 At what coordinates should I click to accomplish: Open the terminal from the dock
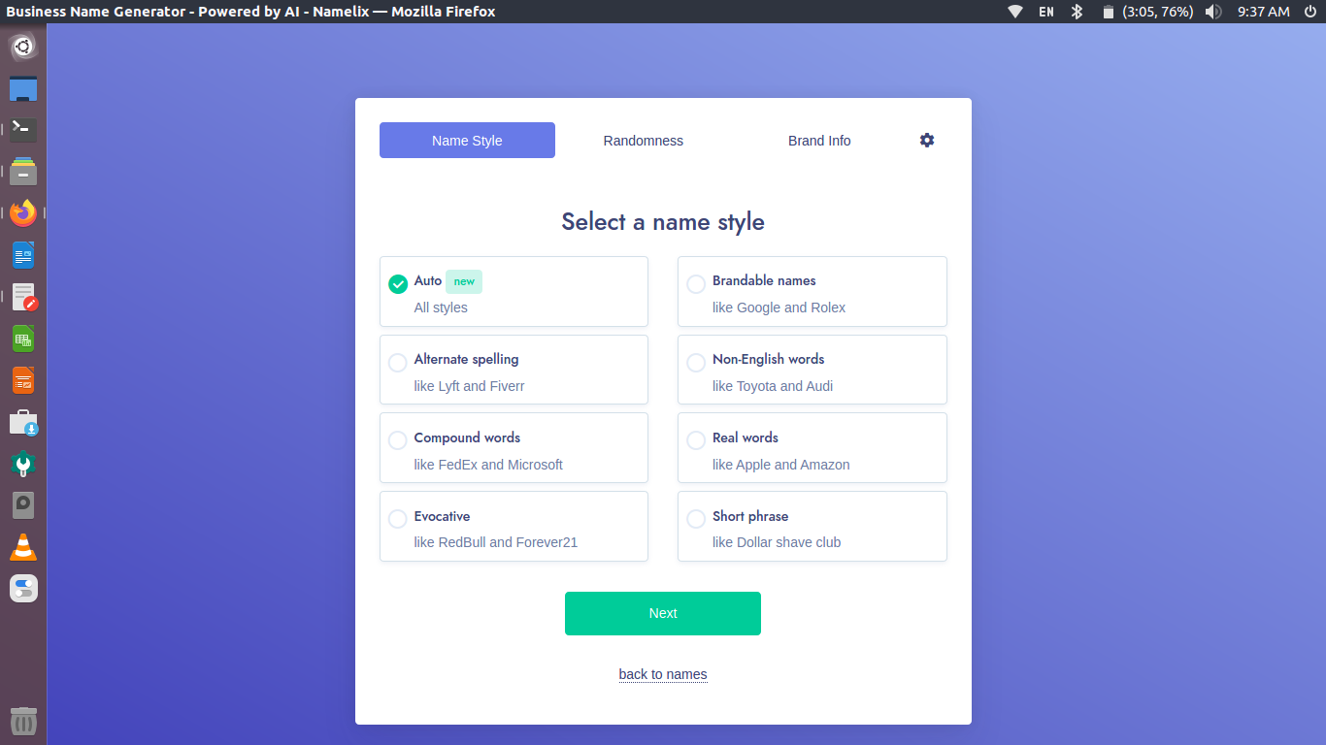coord(22,129)
